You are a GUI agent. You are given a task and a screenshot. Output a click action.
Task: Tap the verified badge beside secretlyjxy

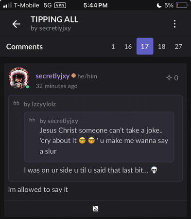pos(73,75)
